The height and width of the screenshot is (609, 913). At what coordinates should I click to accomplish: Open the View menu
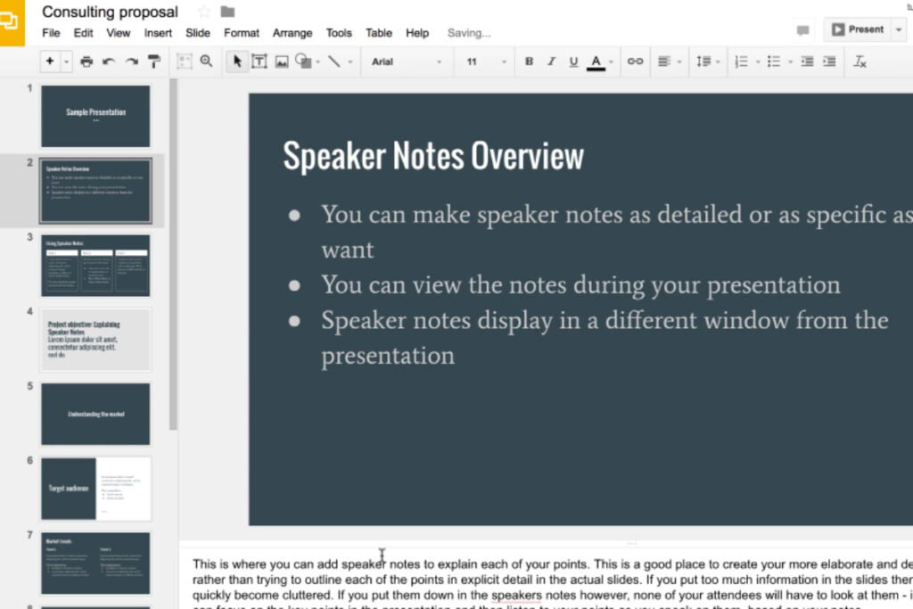point(119,33)
